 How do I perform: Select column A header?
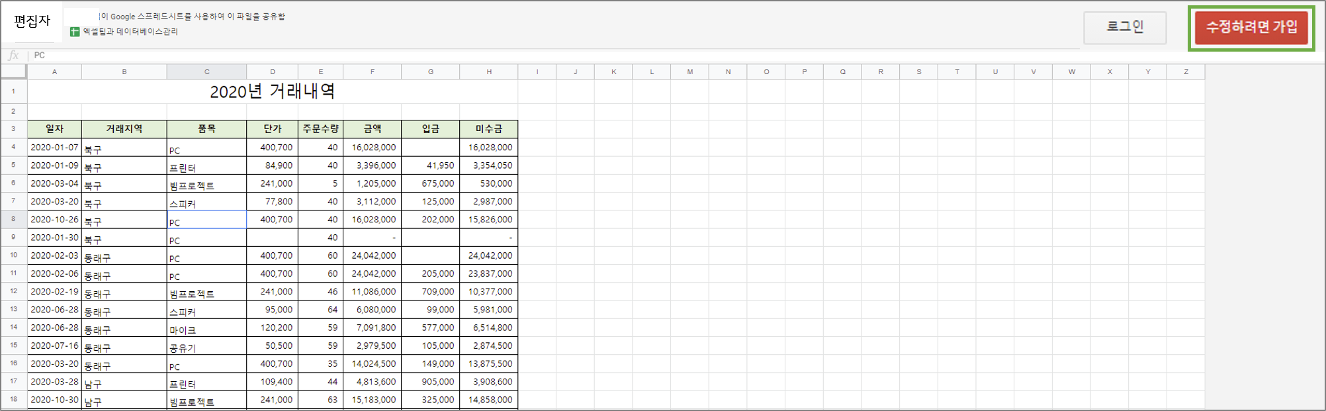coord(54,71)
